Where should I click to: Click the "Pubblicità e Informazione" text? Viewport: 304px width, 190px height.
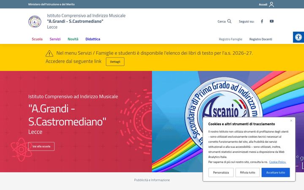point(152,180)
